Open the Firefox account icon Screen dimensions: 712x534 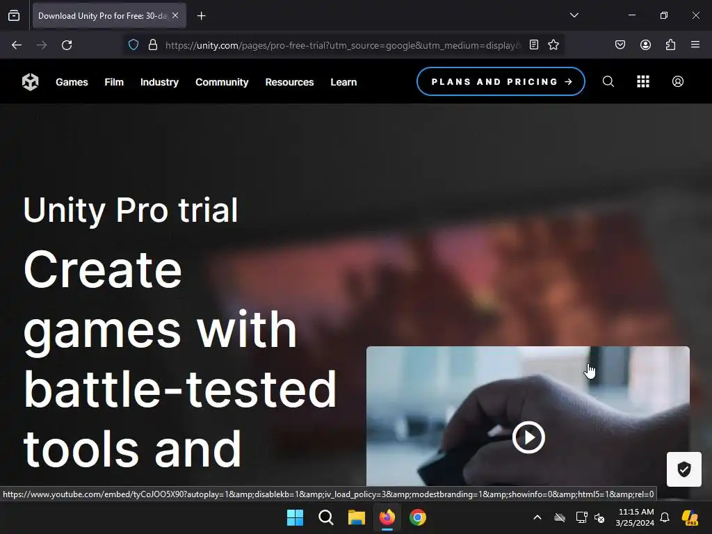tap(646, 45)
